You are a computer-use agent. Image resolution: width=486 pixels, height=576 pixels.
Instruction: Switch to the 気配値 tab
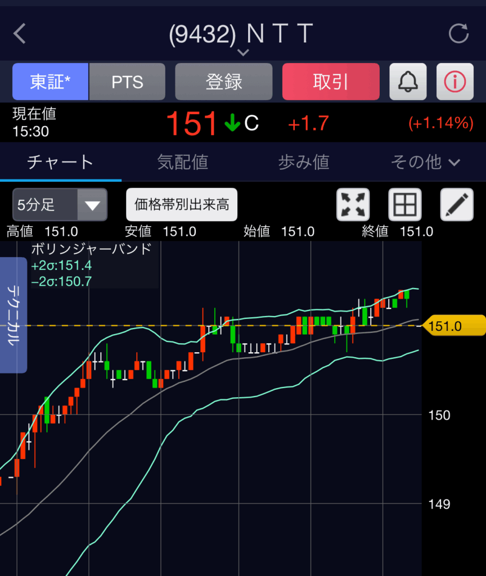[182, 163]
